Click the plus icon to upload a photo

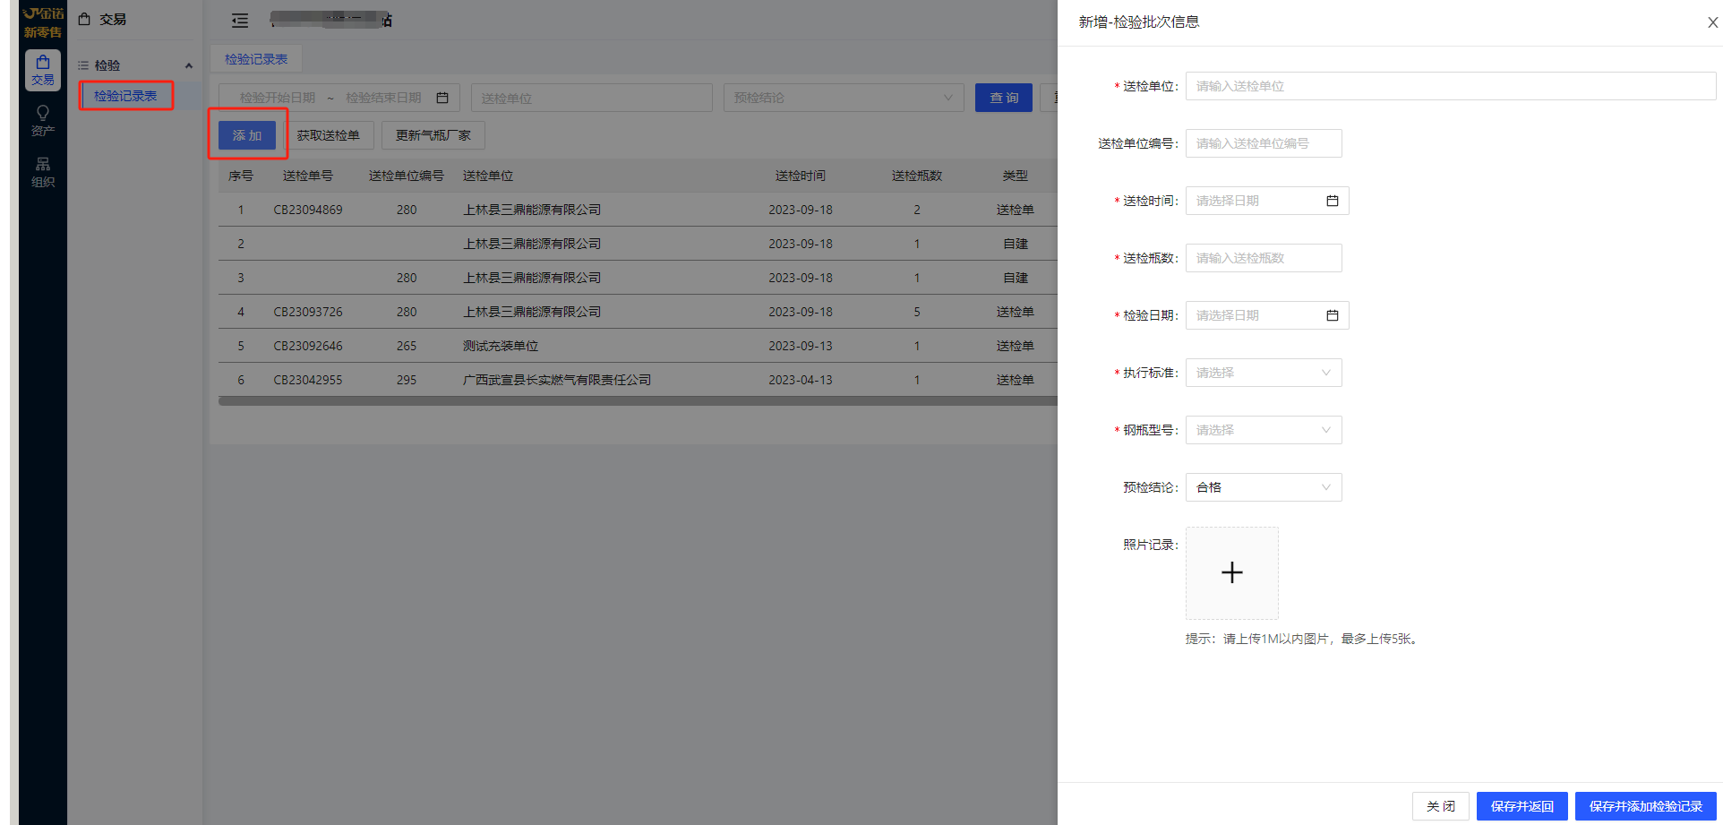click(x=1232, y=573)
